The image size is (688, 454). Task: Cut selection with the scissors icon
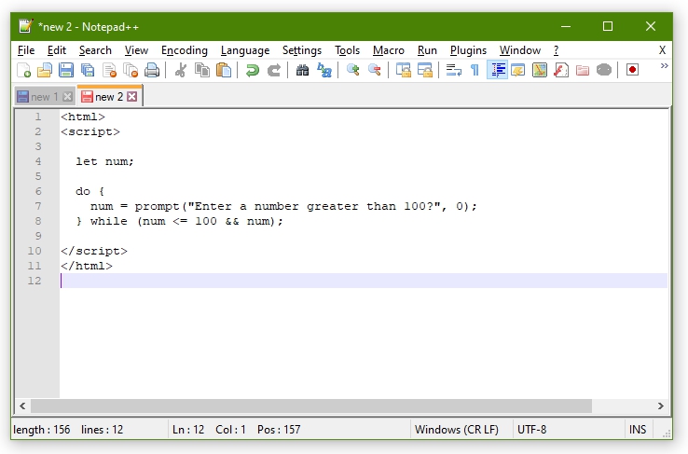pyautogui.click(x=180, y=70)
